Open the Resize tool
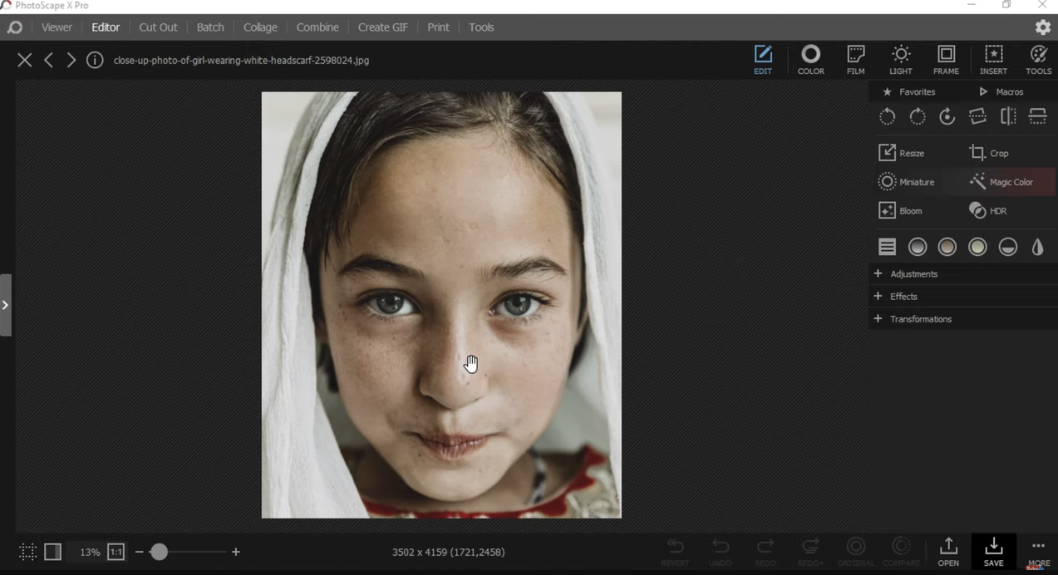1058x575 pixels. pos(903,153)
